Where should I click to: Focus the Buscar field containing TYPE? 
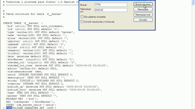click(111, 5)
